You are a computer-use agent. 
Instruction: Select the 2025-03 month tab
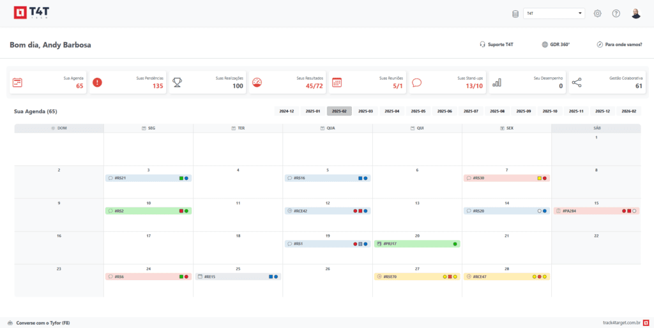365,111
